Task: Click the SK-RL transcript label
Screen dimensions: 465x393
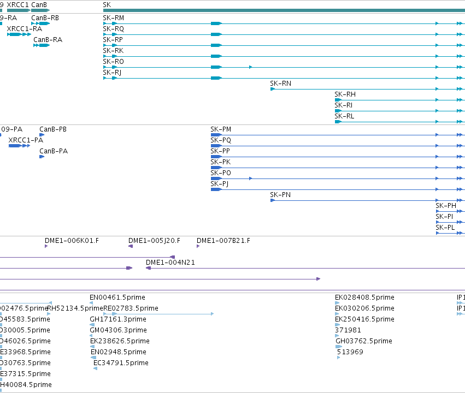Action: click(344, 116)
